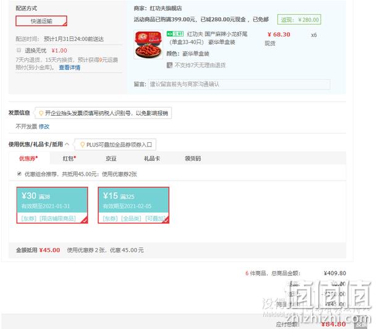This screenshot has width=377, height=329.
Task: Click the 不开发票 invoice status text
Action: (26, 126)
